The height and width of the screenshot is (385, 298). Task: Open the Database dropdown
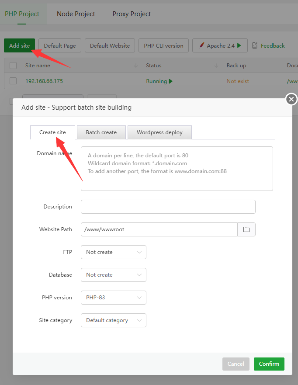[114, 275]
